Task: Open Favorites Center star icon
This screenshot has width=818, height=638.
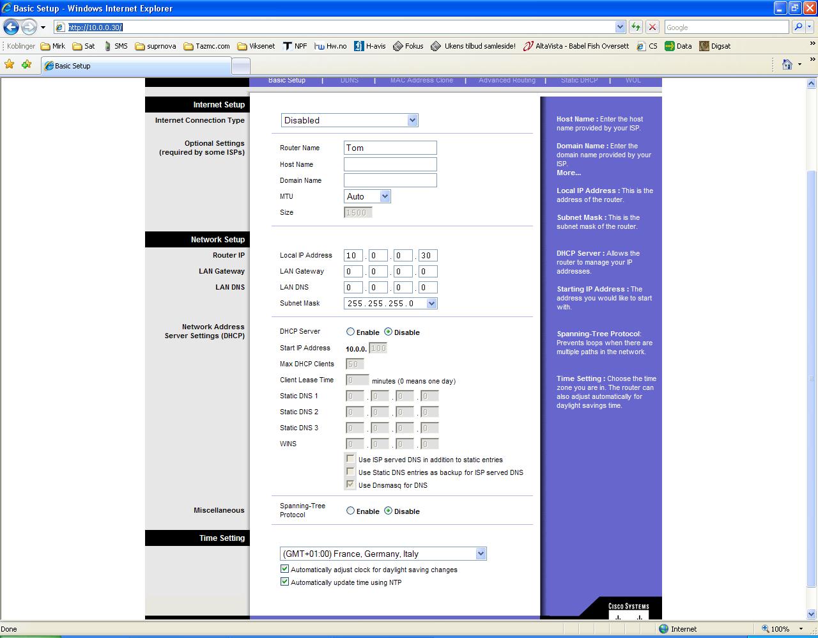Action: click(10, 65)
